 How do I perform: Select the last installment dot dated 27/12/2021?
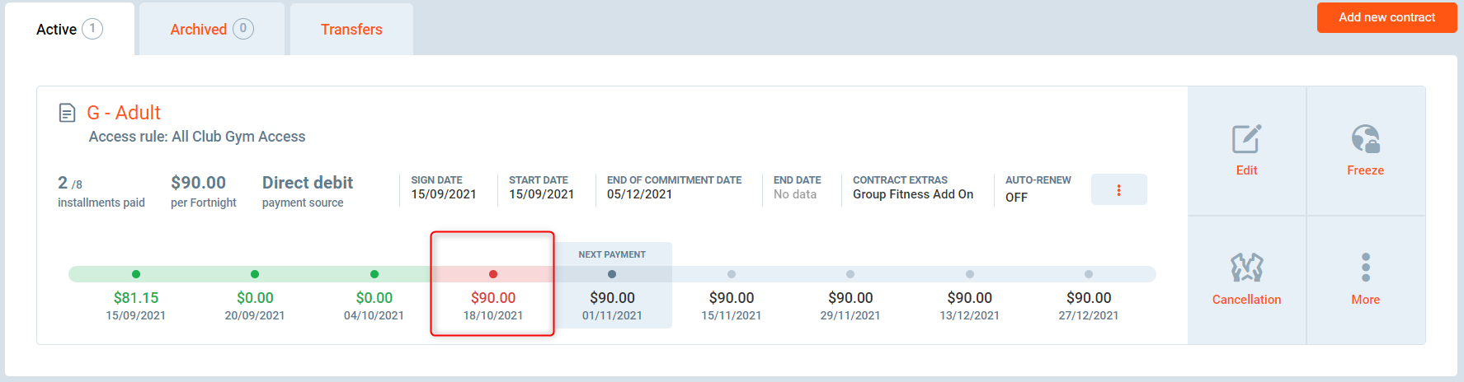tap(1089, 274)
